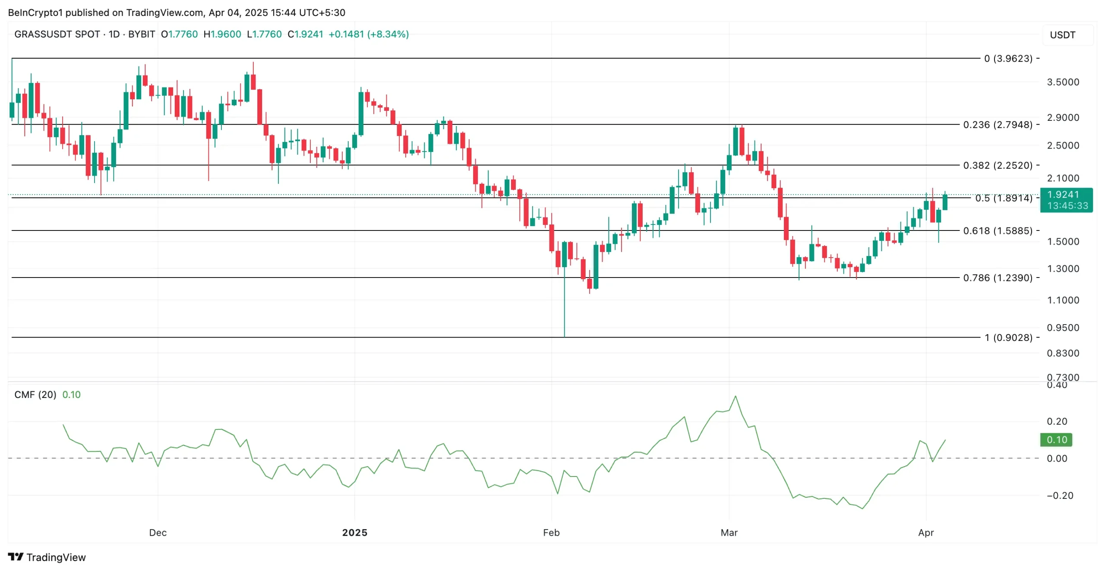Click the CMF (20) indicator label

point(35,394)
